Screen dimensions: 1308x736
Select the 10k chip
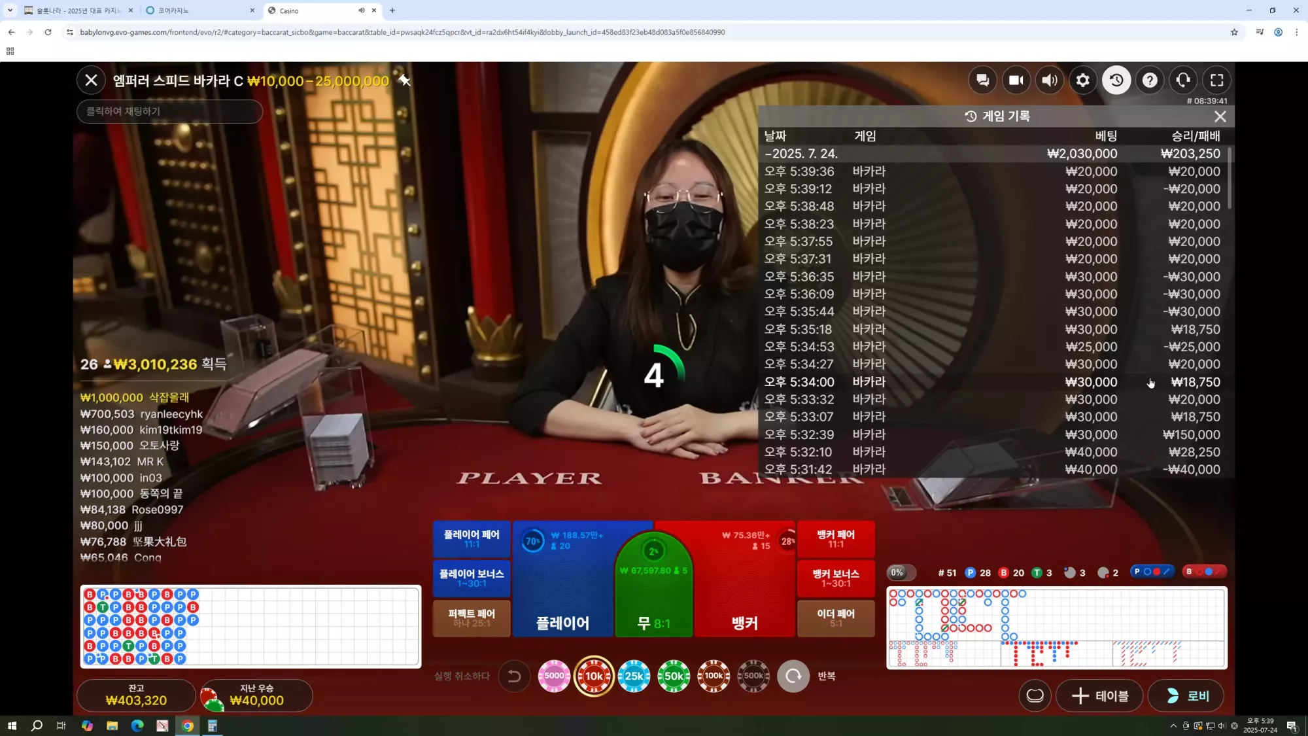coord(594,676)
